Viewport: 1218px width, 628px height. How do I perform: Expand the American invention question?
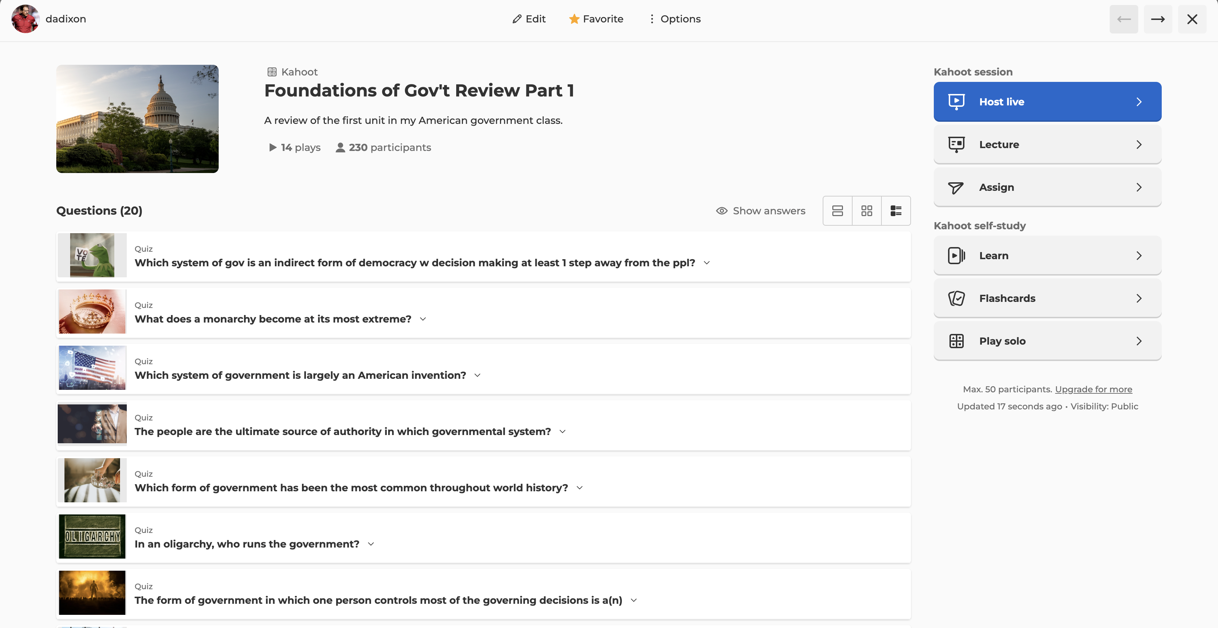[x=478, y=375]
